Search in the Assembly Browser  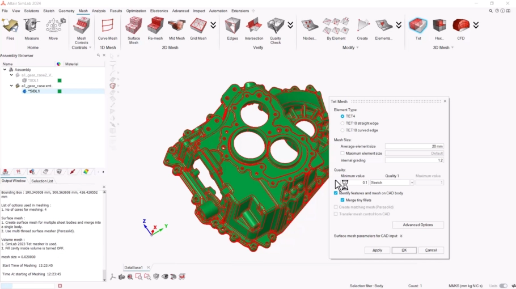tap(98, 55)
